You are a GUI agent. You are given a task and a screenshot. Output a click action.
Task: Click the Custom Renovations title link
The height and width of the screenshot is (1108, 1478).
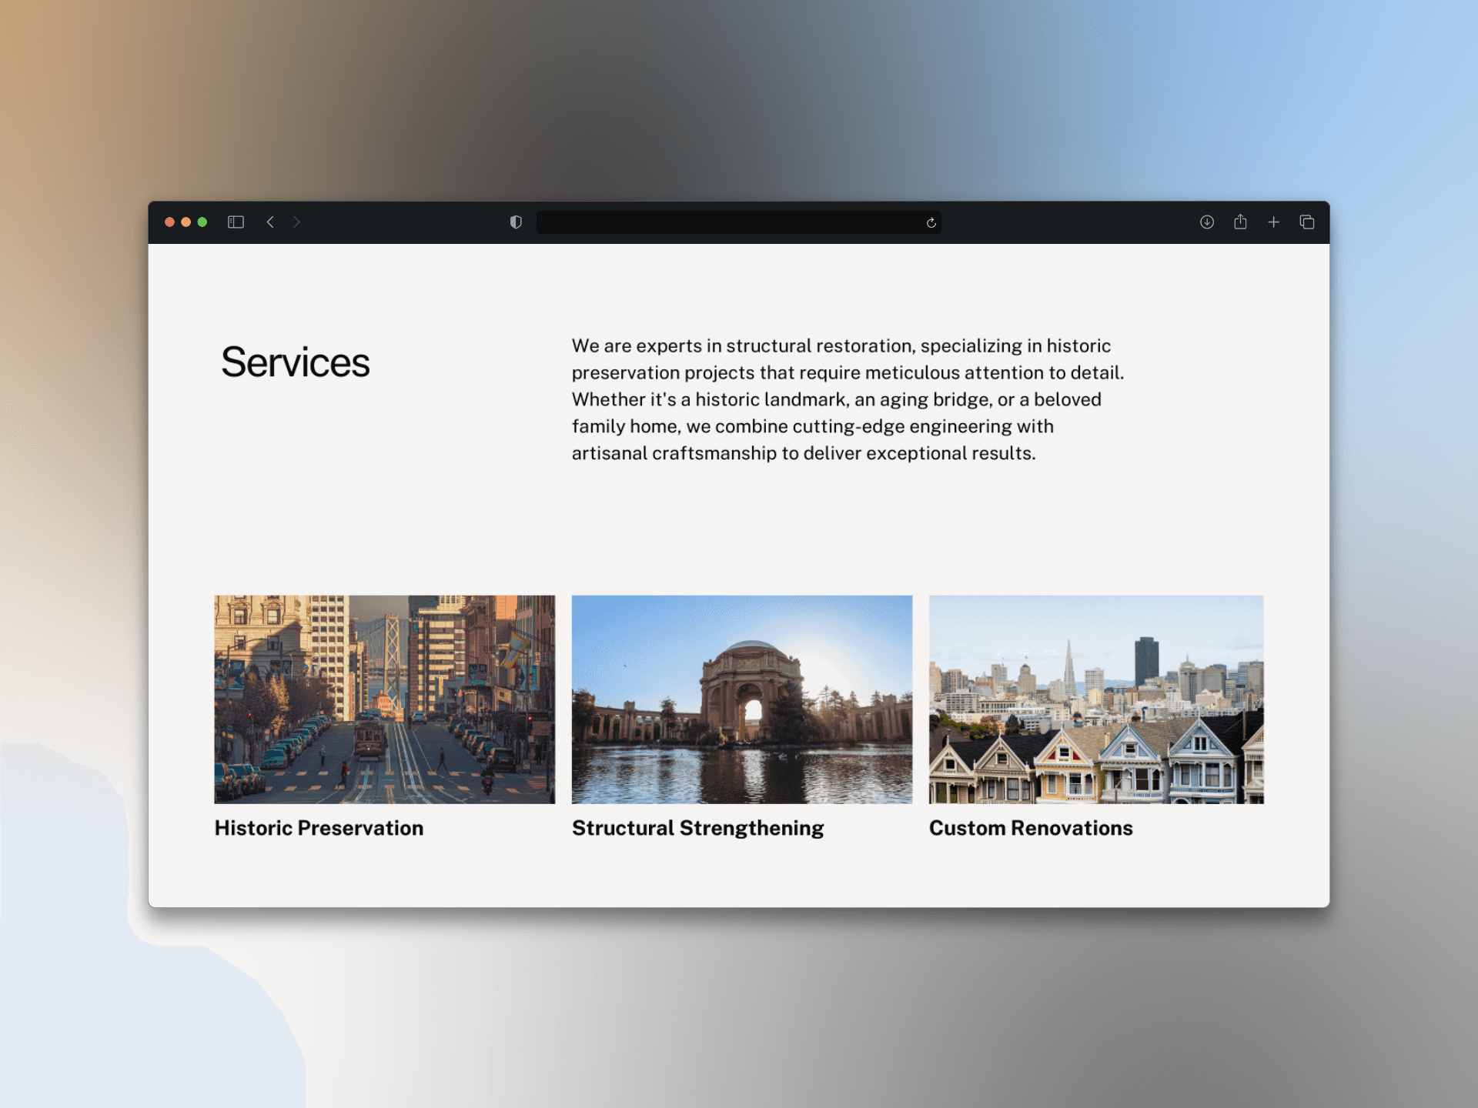pyautogui.click(x=1030, y=828)
